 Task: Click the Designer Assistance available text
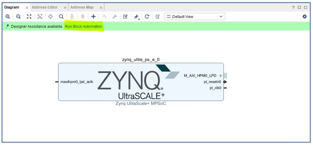[37, 27]
